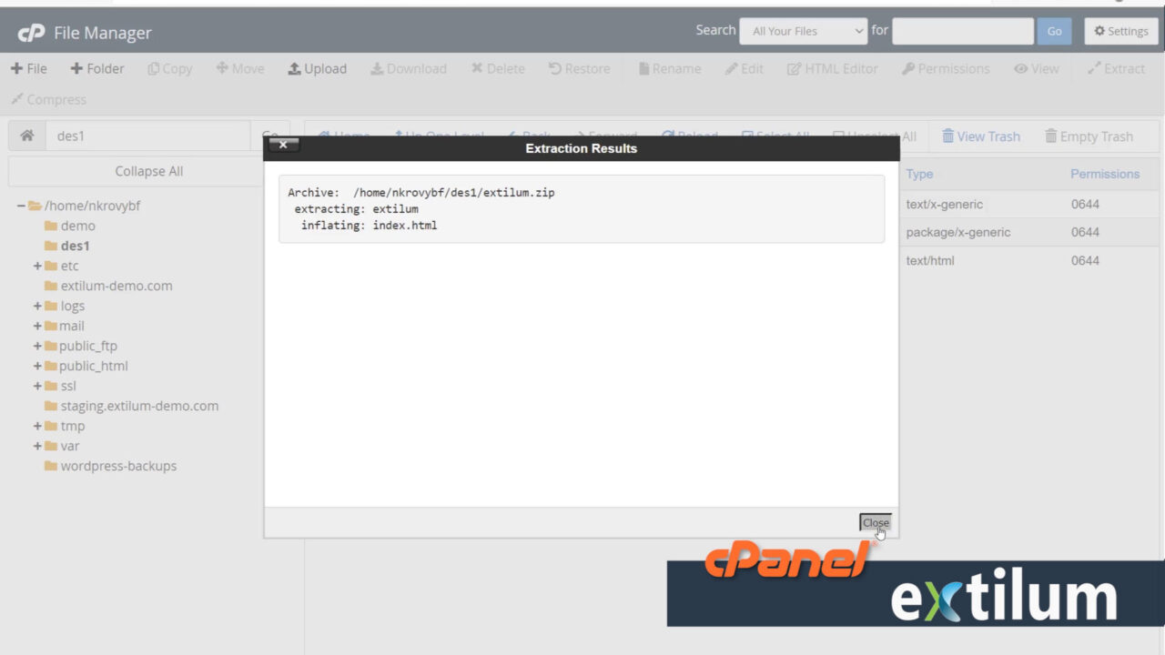Click the Compress toolbar icon
Image resolution: width=1165 pixels, height=655 pixels.
[48, 99]
